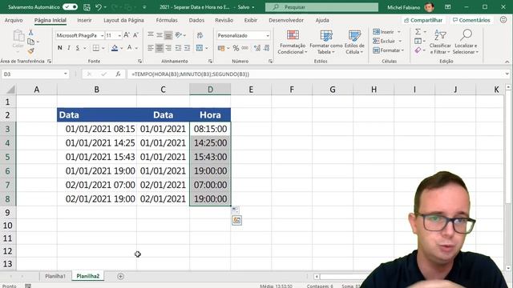Toggle Center horizontal alignment
The height and width of the screenshot is (288, 513).
click(x=160, y=48)
